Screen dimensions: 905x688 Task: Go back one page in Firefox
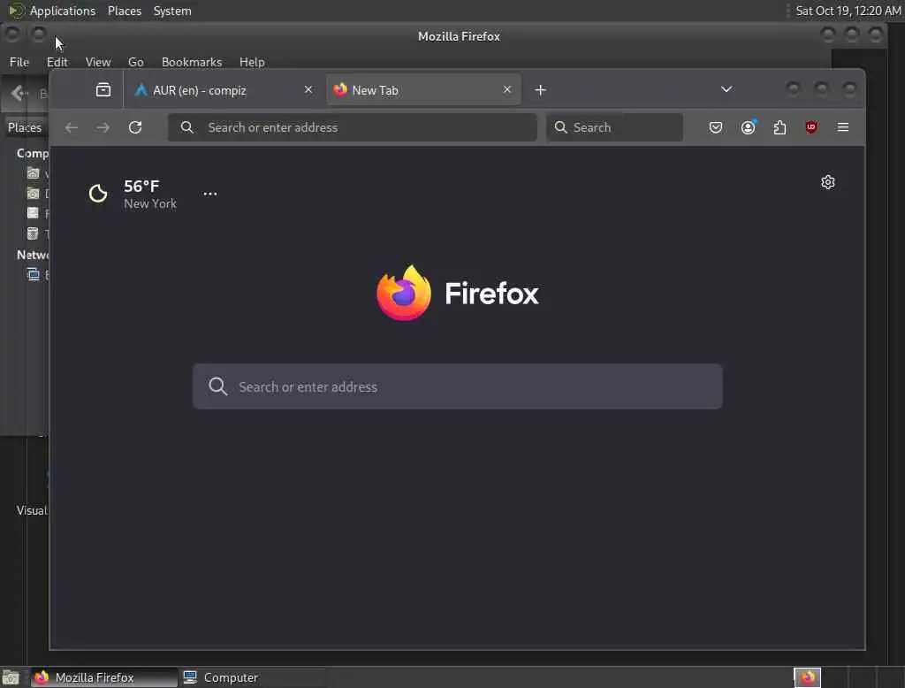(x=71, y=127)
